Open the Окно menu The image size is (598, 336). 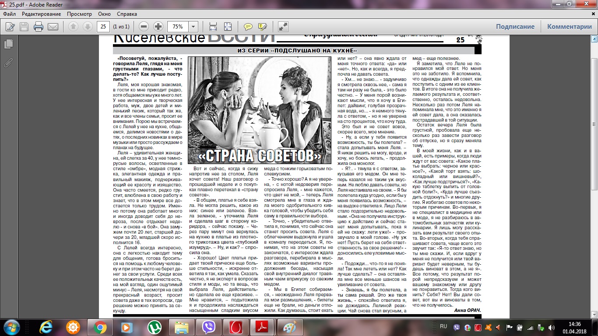(105, 14)
